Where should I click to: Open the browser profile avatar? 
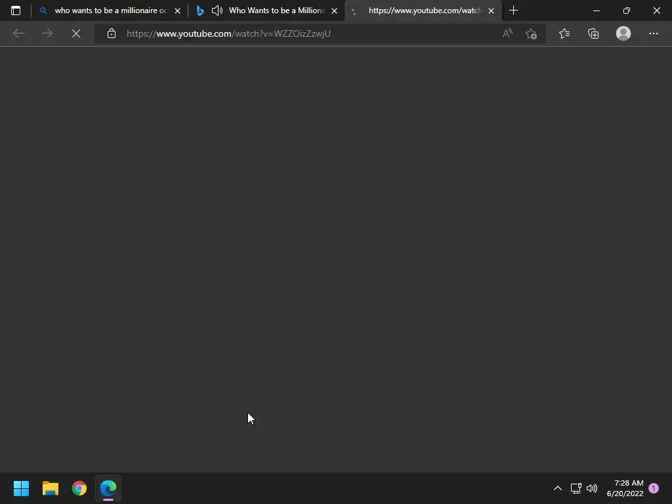[x=623, y=33]
